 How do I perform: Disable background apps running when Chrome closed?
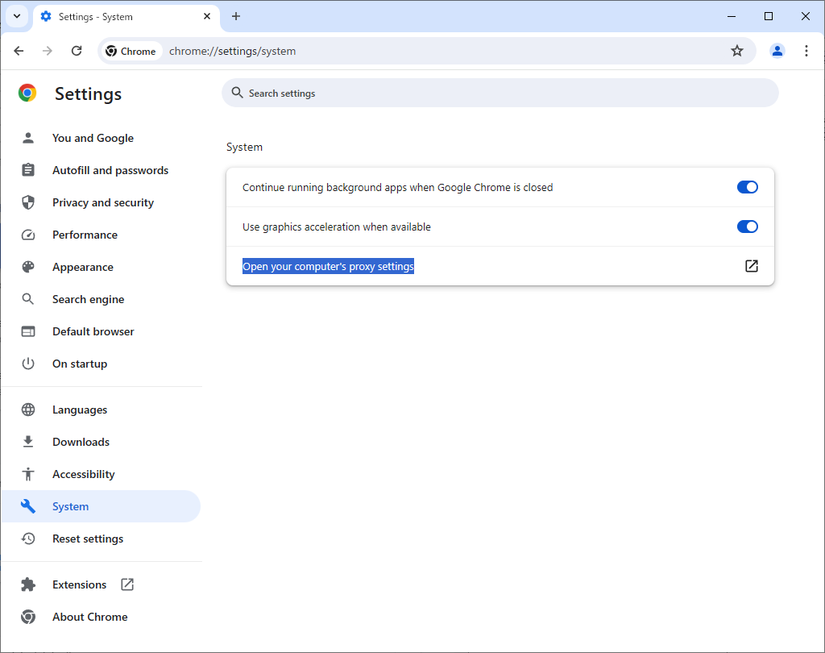point(747,186)
